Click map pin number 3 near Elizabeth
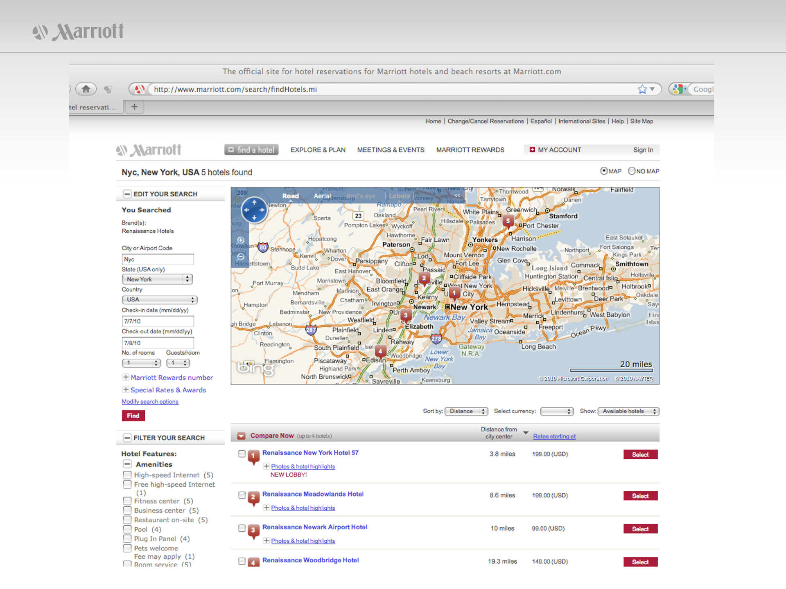Viewport: 786px width, 589px height. (406, 316)
